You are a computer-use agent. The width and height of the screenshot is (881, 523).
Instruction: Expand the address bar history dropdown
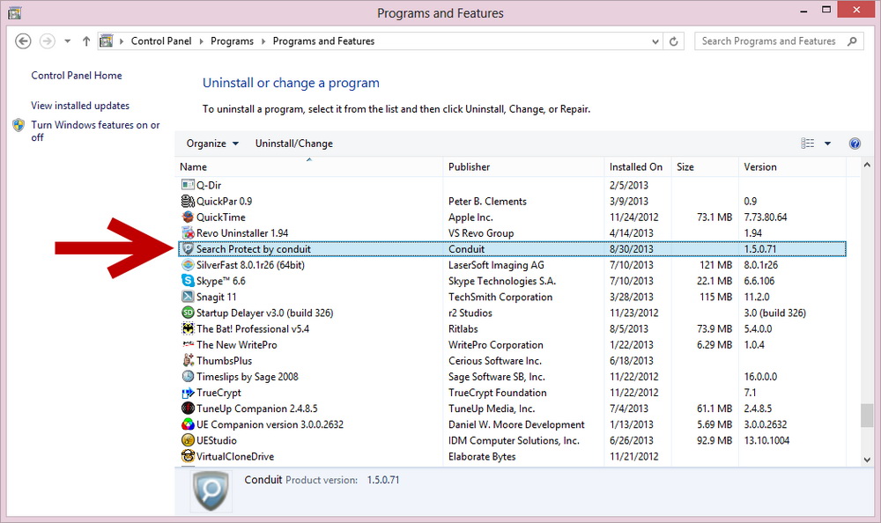coord(655,41)
